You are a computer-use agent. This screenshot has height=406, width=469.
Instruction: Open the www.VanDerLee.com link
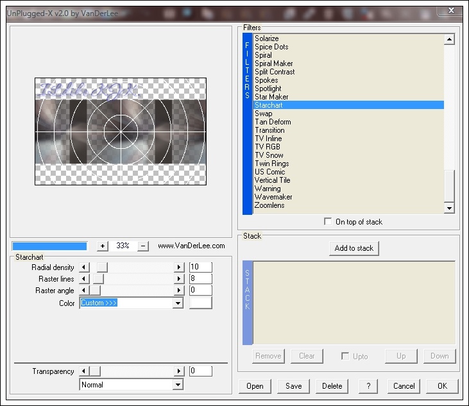click(191, 246)
